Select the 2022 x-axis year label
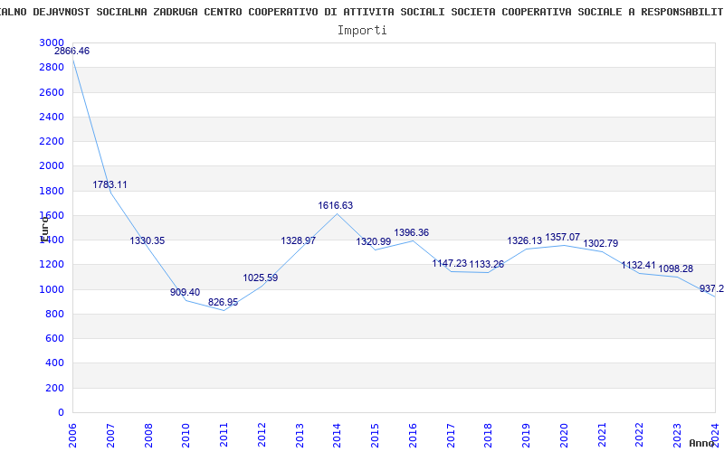Viewport: 724px width, 452px height. point(640,436)
